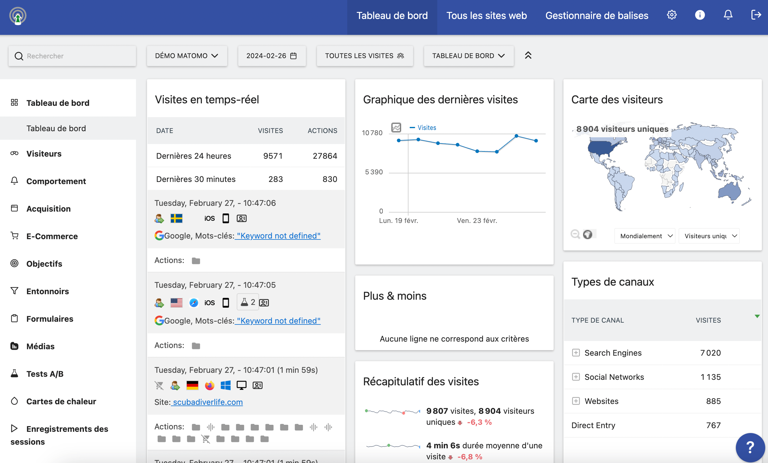Zoom out on the visitor map
The image size is (768, 463).
[x=575, y=235]
